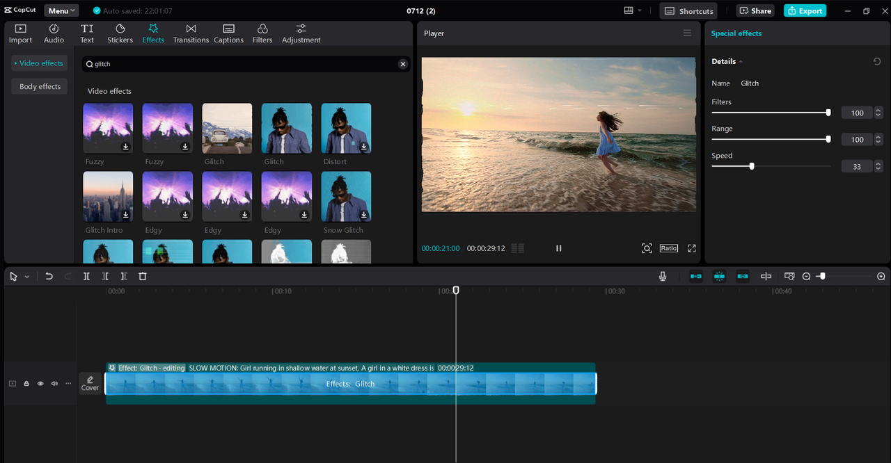Select the Glitch effect clip on timeline

coord(350,384)
